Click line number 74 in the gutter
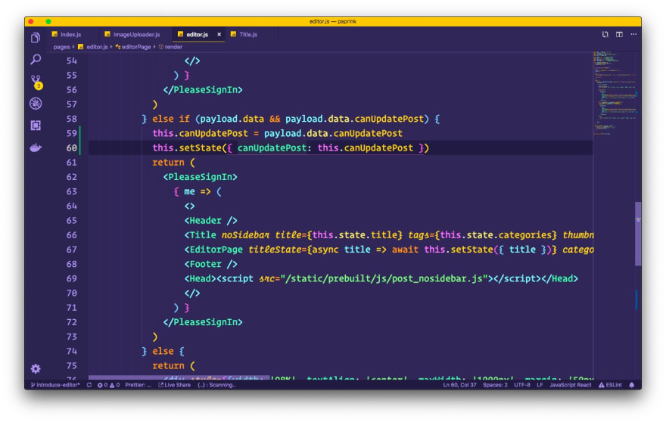Image resolution: width=666 pixels, height=422 pixels. (x=71, y=351)
